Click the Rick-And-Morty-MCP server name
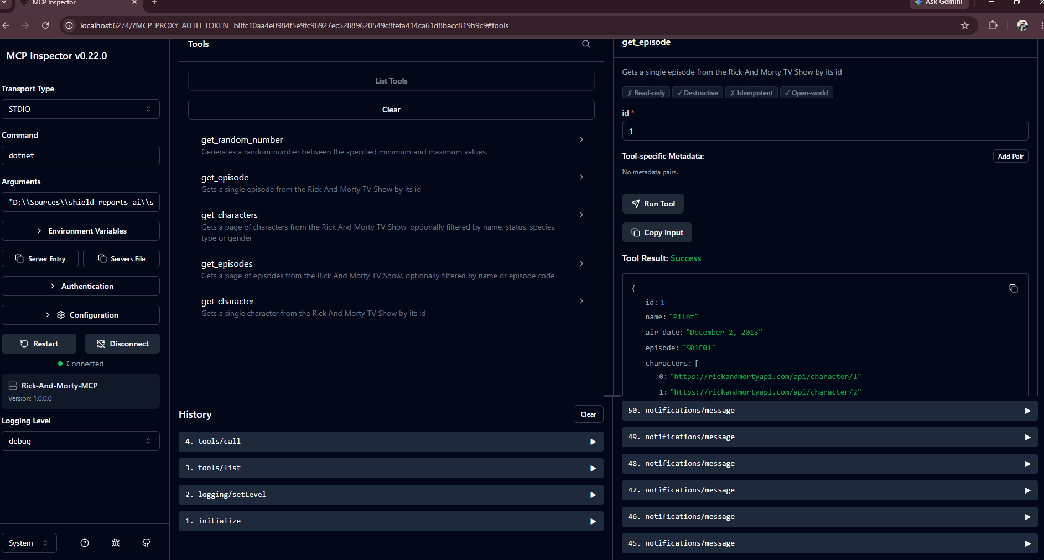 tap(59, 386)
